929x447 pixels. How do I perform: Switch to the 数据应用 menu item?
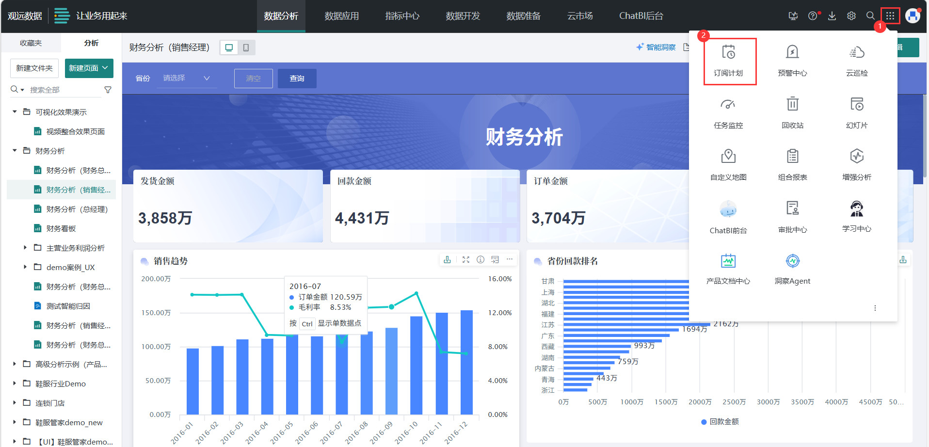click(x=341, y=16)
